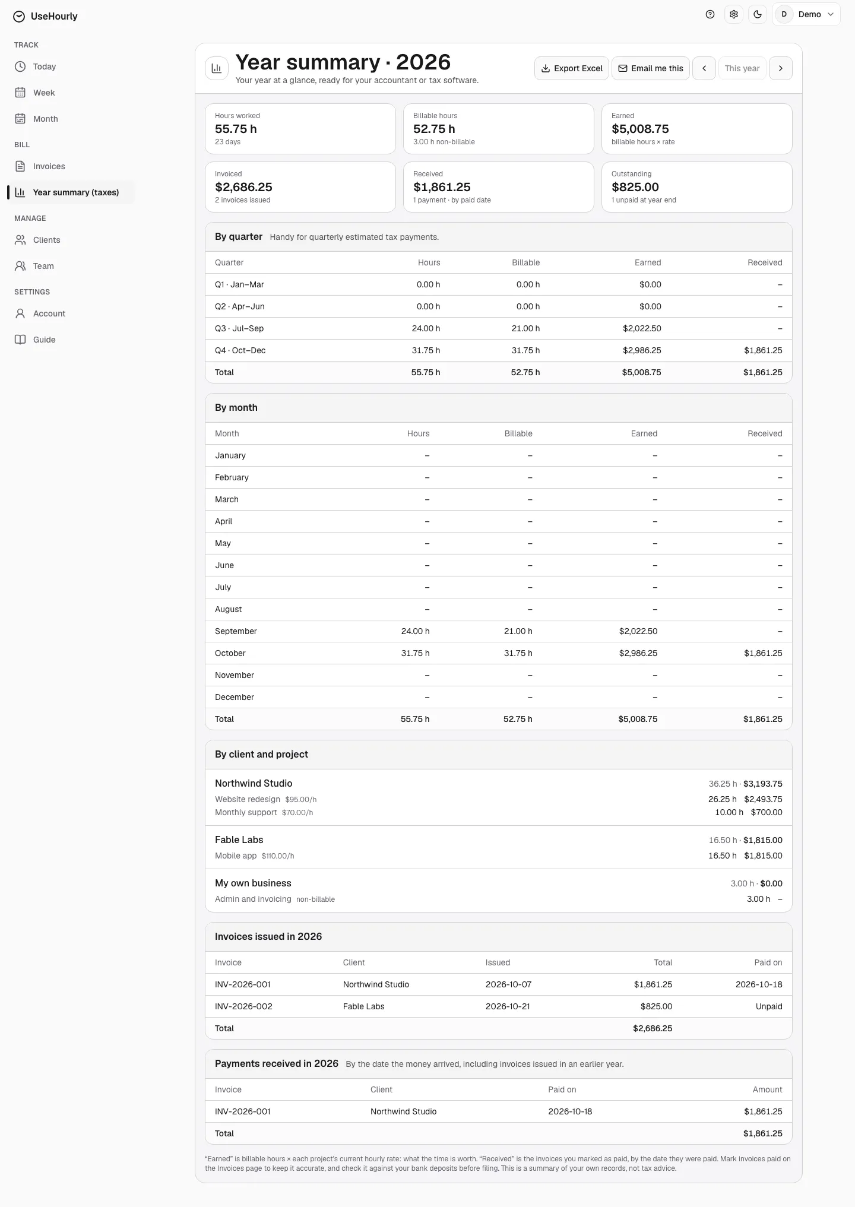Click the Earned $5,008.75 card

coord(697,129)
